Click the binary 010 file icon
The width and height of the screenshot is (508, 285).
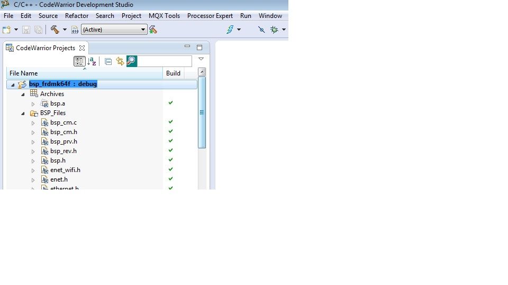coord(75,30)
